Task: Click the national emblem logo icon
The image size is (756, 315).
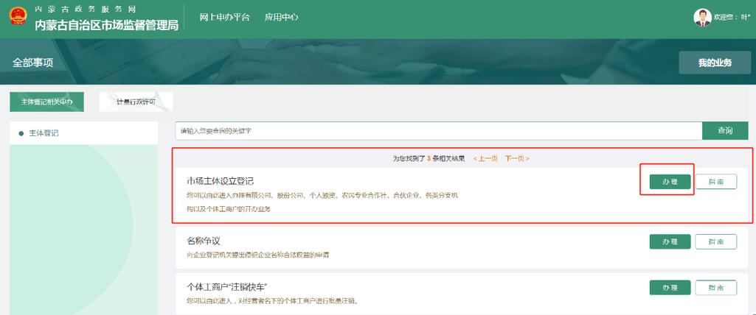Action: tap(18, 15)
